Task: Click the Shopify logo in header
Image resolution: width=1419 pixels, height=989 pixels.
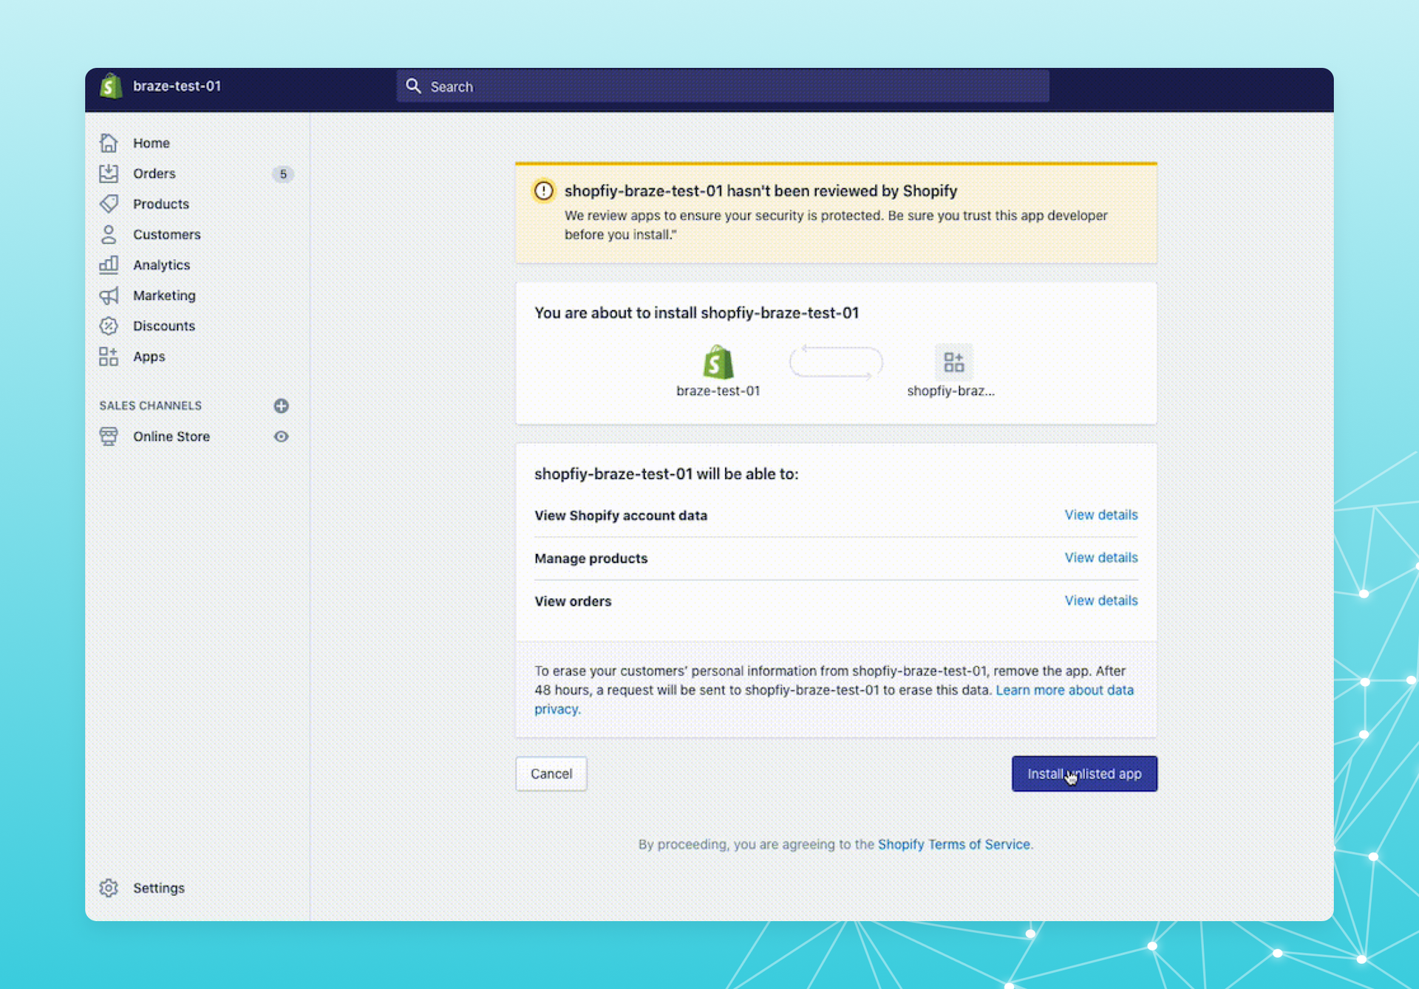Action: tap(111, 86)
